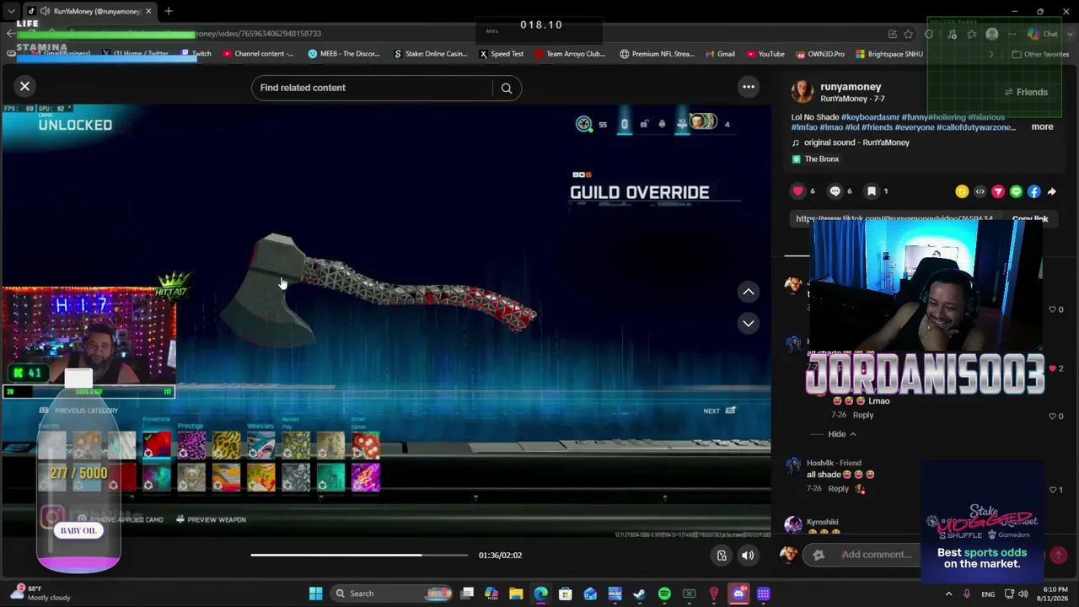
Task: Click the Windows taskbar Search box
Action: coord(392,594)
